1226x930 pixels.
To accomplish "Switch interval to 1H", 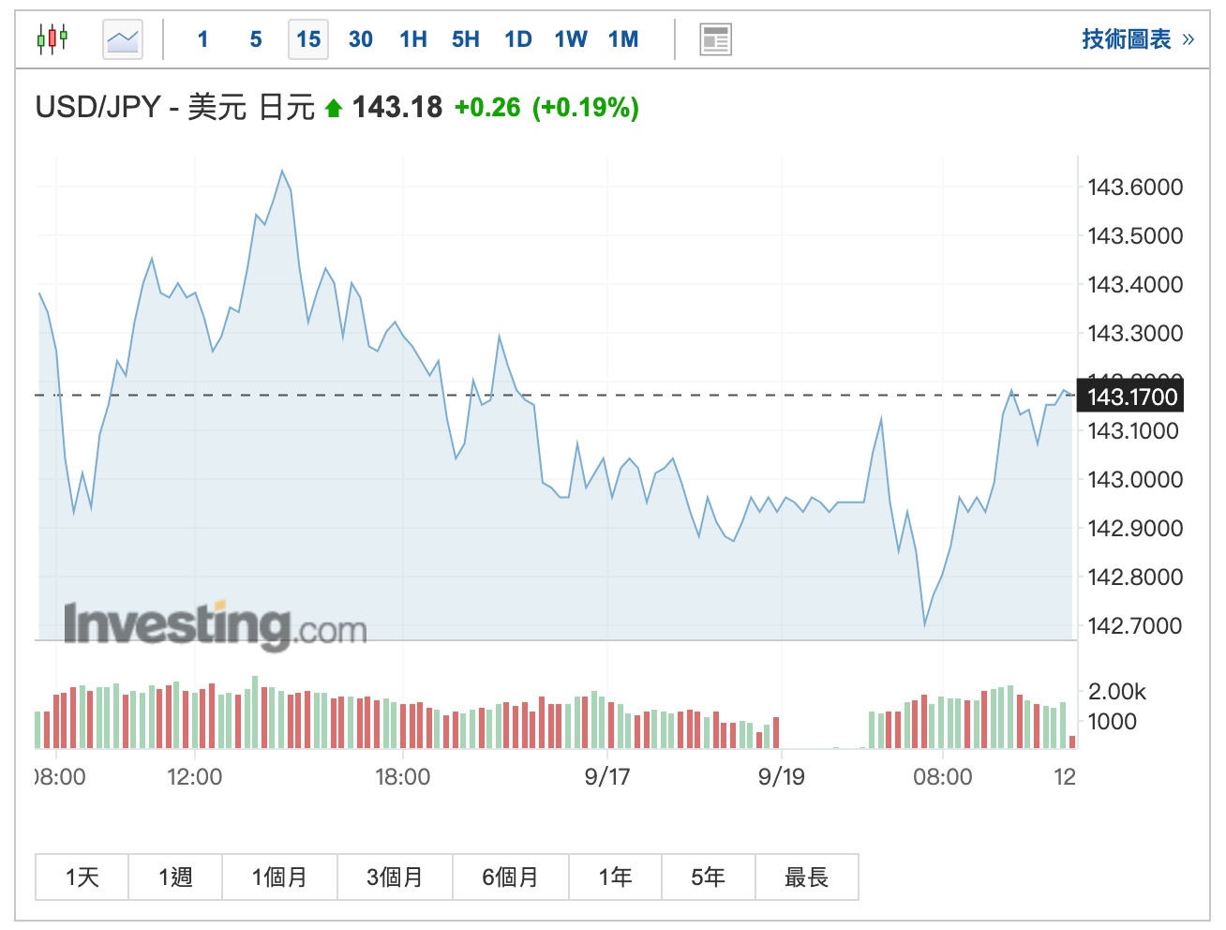I will [413, 39].
